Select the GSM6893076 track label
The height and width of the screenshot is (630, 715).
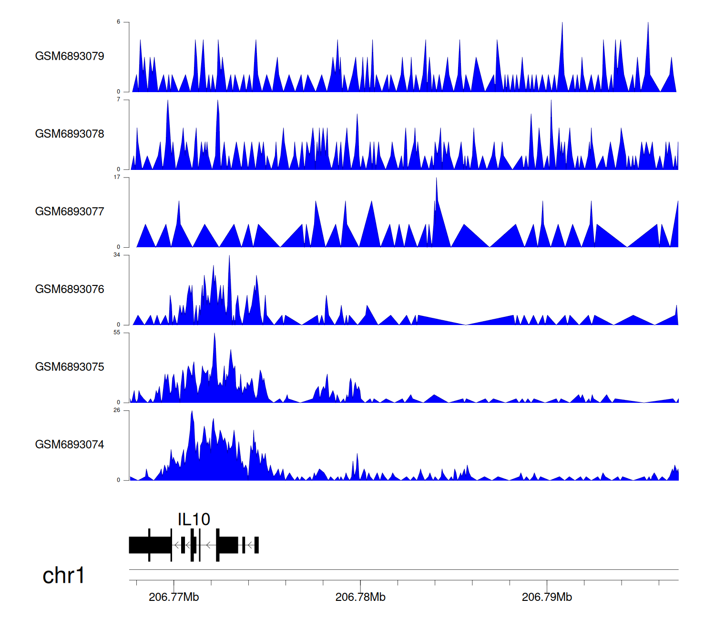click(x=70, y=289)
